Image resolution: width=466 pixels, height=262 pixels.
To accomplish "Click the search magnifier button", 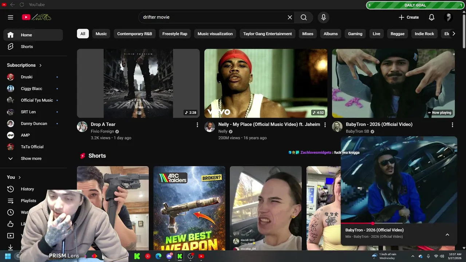I will [304, 17].
